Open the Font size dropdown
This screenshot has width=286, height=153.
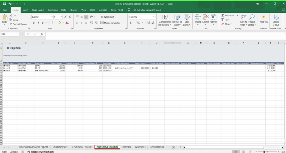(x=61, y=17)
